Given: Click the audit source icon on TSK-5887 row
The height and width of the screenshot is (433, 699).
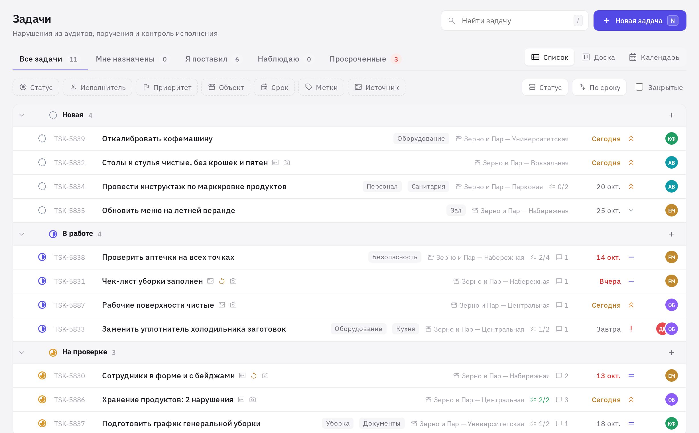Looking at the screenshot, I should pyautogui.click(x=222, y=305).
